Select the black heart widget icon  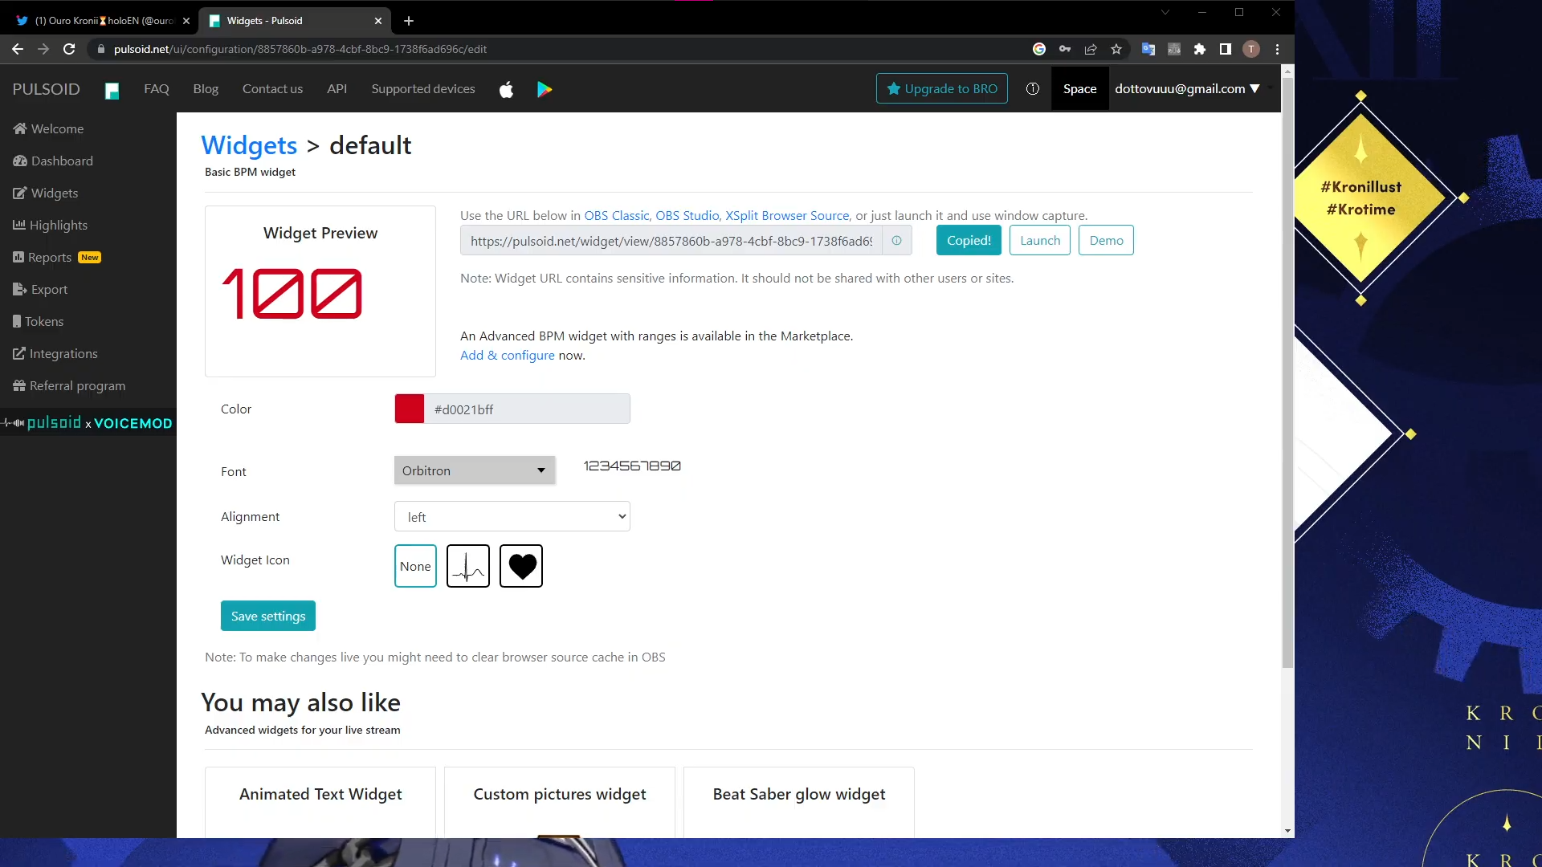coord(521,566)
